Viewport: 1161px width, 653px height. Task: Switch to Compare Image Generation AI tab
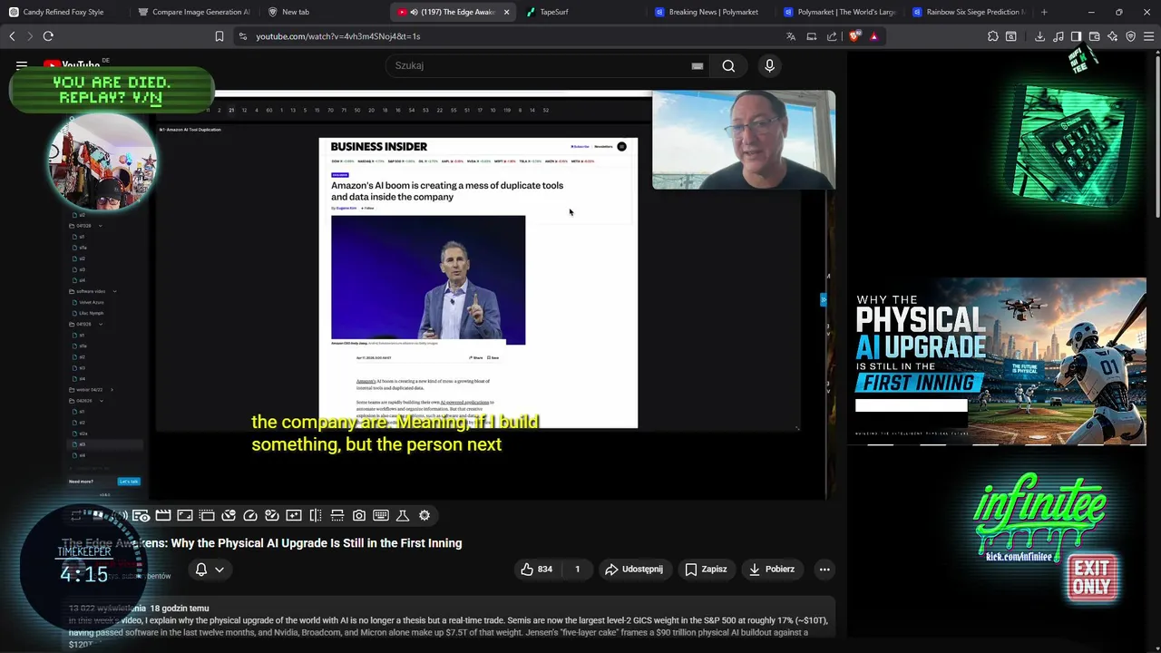point(193,12)
